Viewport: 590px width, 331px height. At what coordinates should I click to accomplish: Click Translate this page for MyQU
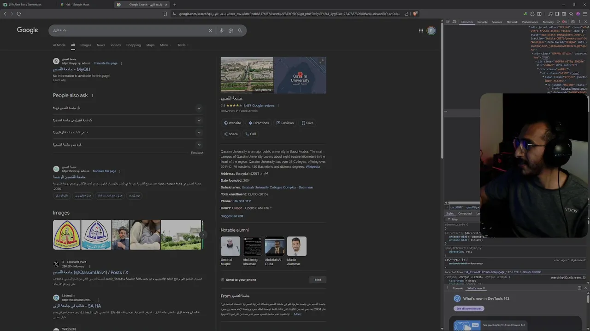(x=106, y=63)
